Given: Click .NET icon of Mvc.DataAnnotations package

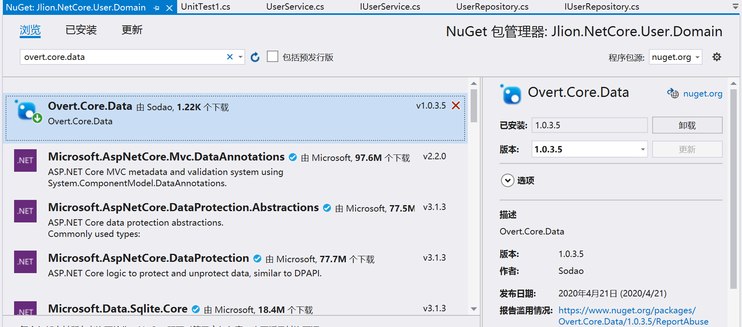Looking at the screenshot, I should coord(25,160).
